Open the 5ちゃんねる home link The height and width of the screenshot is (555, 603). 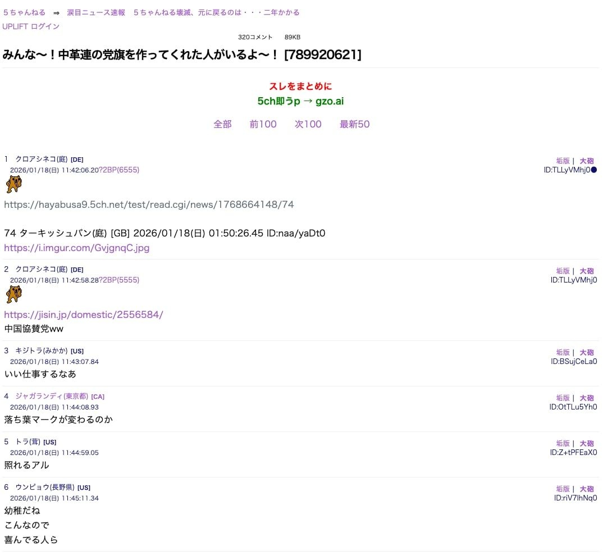click(24, 12)
